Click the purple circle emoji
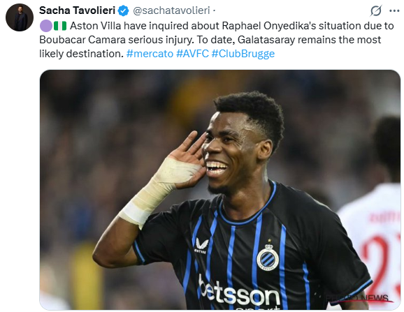The width and height of the screenshot is (404, 312). coord(46,26)
